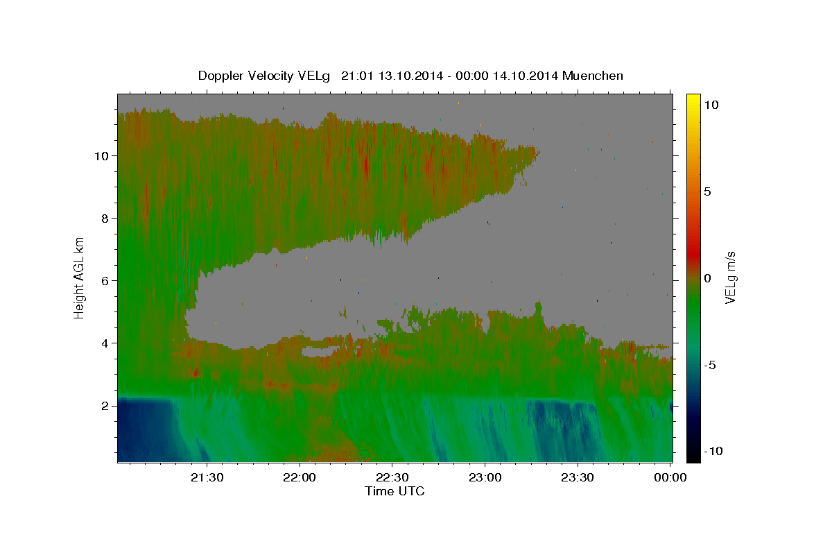Click the height tick label 6
The image size is (832, 555).
(x=105, y=280)
